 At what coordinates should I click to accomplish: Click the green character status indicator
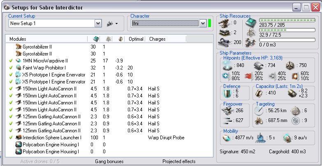[x=209, y=23]
